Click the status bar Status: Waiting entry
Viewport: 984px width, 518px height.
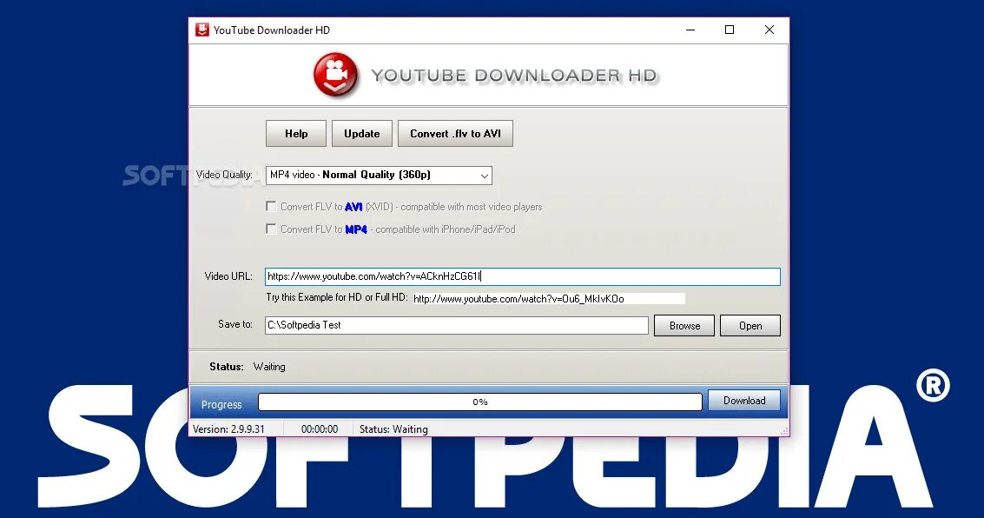tap(393, 429)
